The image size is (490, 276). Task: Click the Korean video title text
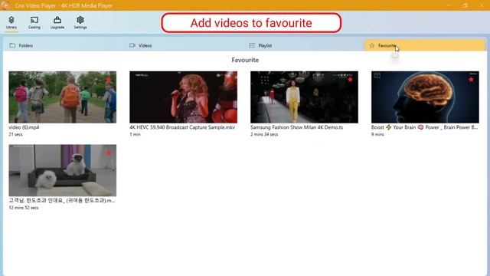[62, 201]
